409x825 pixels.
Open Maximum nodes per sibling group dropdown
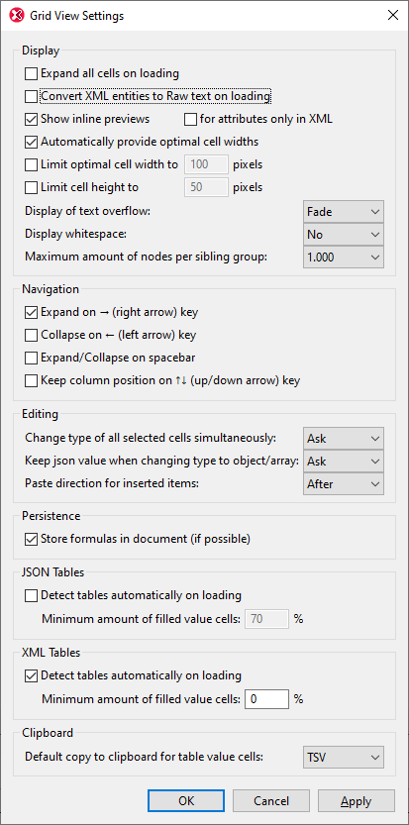point(344,258)
